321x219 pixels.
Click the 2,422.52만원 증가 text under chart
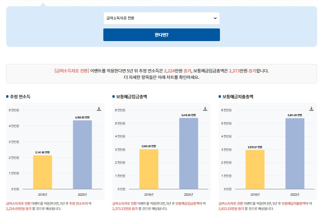pyautogui.click(x=231, y=209)
